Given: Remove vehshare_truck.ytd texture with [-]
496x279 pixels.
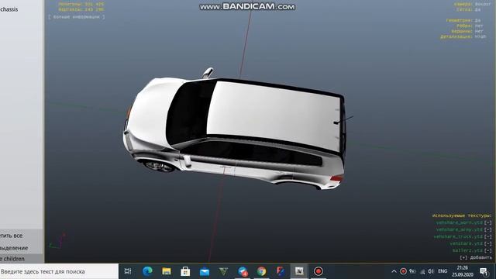Looking at the screenshot, I should click(488, 236).
